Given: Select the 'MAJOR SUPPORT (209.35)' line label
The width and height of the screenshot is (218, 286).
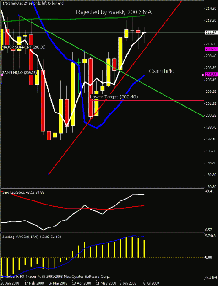Looking at the screenshot, I should coord(23,47).
